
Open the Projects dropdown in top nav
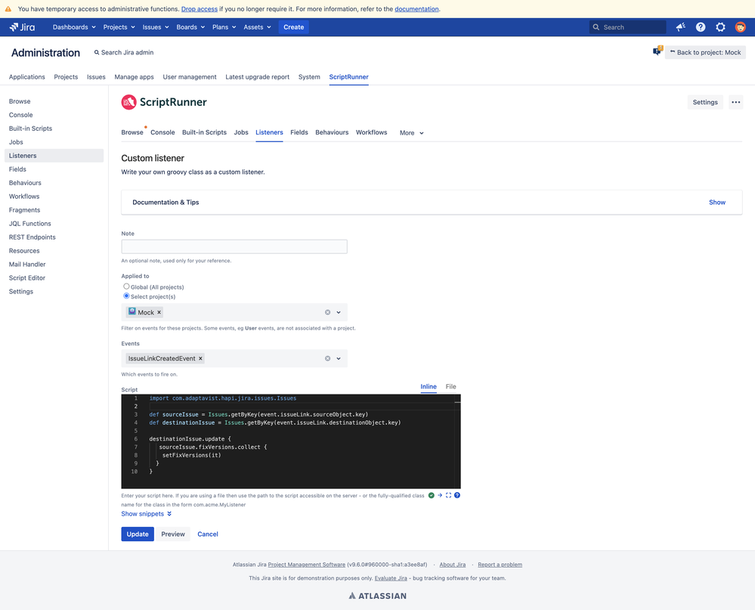[119, 27]
